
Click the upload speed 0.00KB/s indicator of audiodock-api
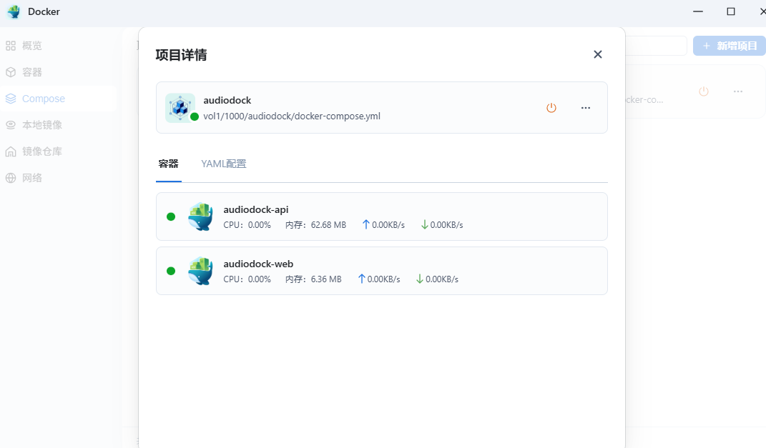[383, 224]
